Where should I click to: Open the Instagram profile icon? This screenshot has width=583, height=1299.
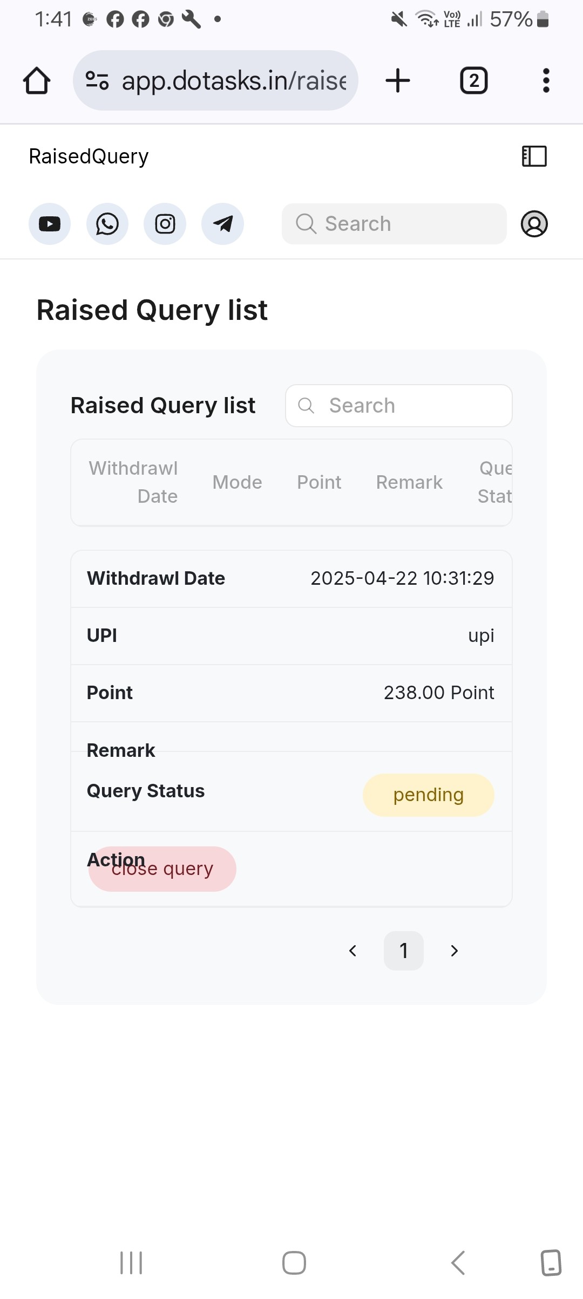[x=165, y=224]
